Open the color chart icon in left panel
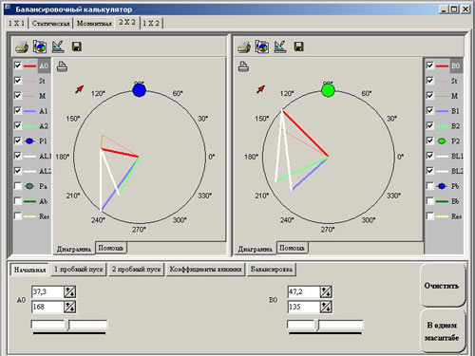Screen dimensions: 475x356 [40, 47]
